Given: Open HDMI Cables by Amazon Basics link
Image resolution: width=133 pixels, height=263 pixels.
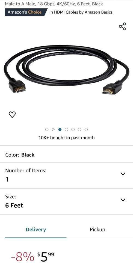Looking at the screenshot, I should (81, 12).
